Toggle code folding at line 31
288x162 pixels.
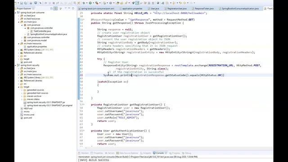(84, 19)
